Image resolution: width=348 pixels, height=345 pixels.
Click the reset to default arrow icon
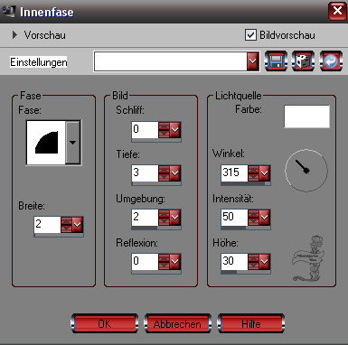pyautogui.click(x=331, y=61)
